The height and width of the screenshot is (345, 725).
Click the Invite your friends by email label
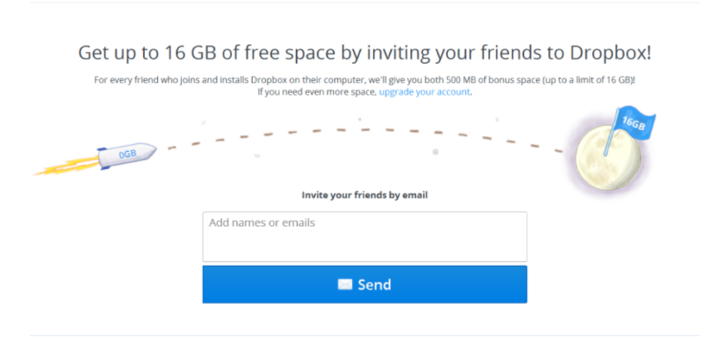(x=364, y=195)
